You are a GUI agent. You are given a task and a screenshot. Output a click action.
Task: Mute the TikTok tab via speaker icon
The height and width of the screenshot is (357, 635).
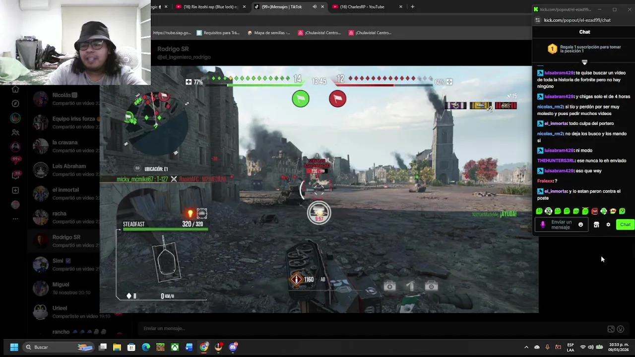pos(315,6)
